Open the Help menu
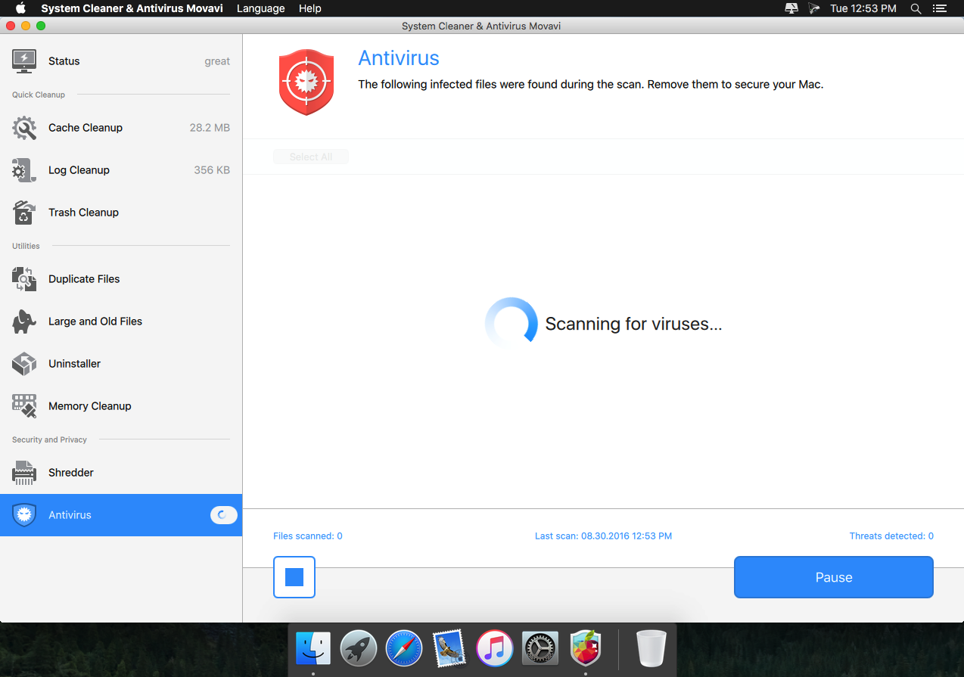 tap(310, 8)
